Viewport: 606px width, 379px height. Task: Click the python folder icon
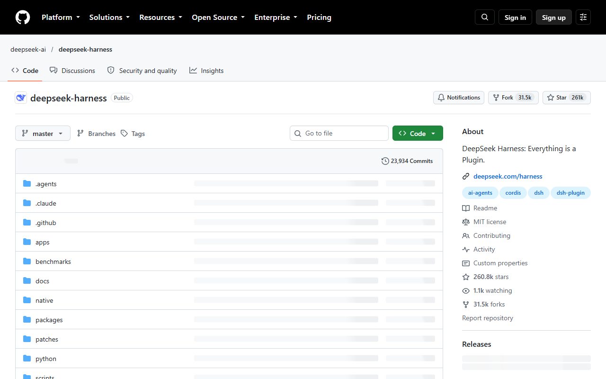27,359
